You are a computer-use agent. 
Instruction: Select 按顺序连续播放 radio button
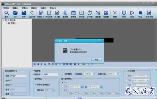pos(36,85)
